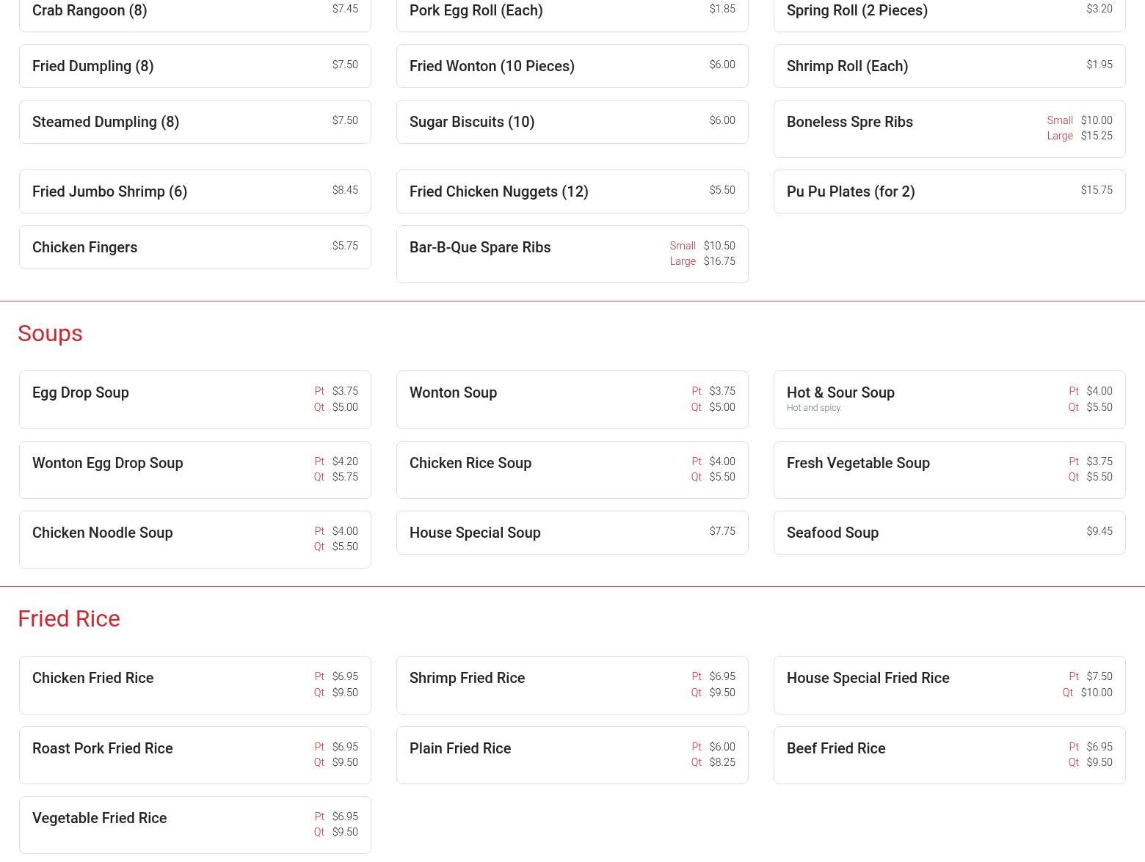Screen dimensions: 1145x862
Task: Click Pt $3.75 price of Egg Drop Soup
Action: [336, 391]
